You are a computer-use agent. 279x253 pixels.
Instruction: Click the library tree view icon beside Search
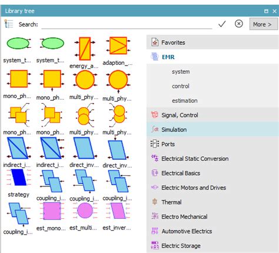9,24
